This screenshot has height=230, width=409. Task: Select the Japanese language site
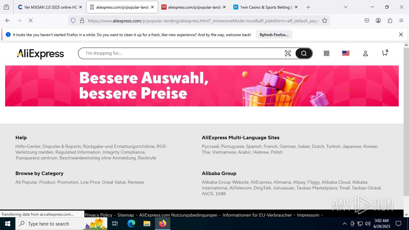(352, 146)
